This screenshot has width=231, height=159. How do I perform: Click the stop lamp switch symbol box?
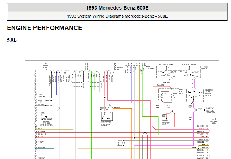point(107,116)
